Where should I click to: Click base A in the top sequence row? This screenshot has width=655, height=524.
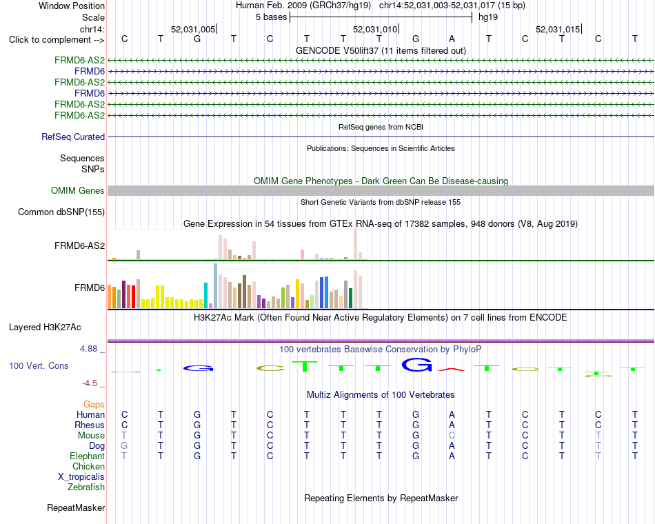coord(452,39)
